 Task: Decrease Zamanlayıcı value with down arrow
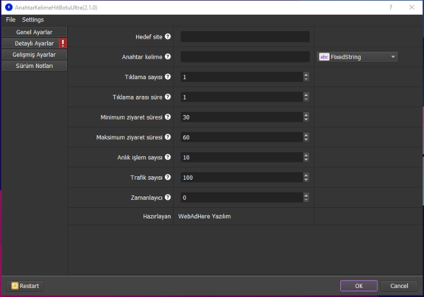[x=306, y=200]
